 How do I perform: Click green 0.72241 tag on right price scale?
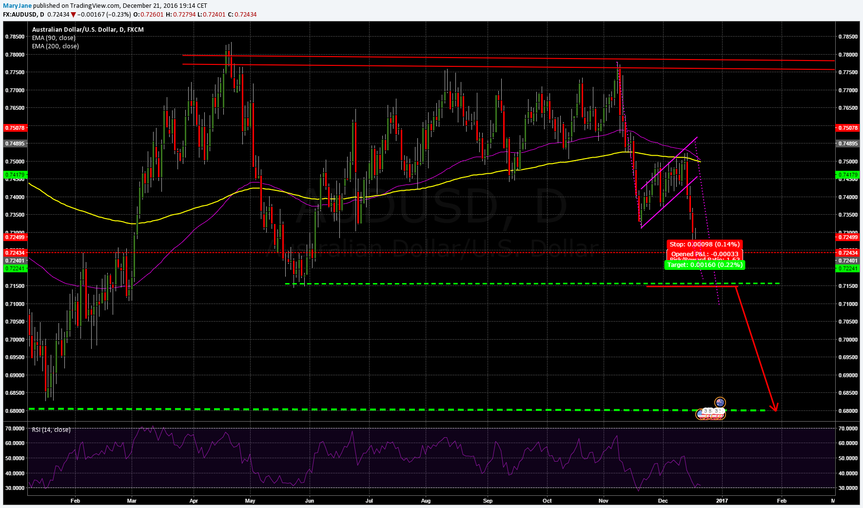click(847, 269)
